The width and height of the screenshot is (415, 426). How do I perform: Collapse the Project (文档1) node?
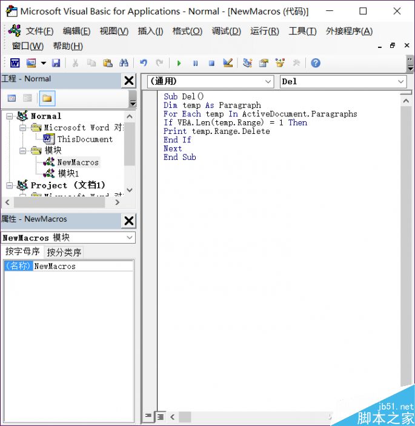tap(10, 185)
